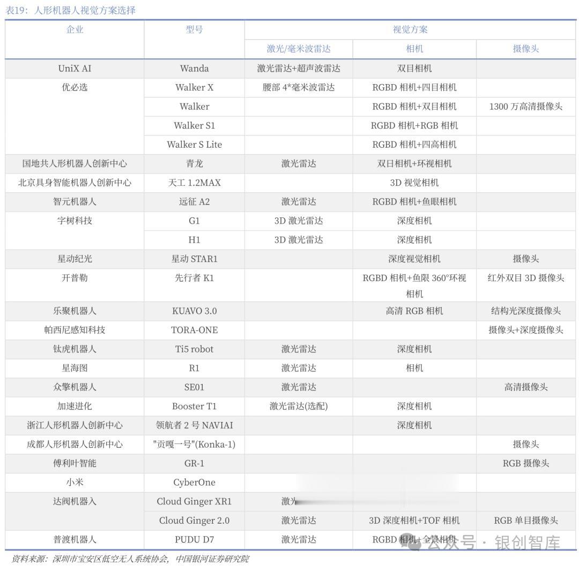
Task: Select the 'G1' model cell
Action: [194, 221]
